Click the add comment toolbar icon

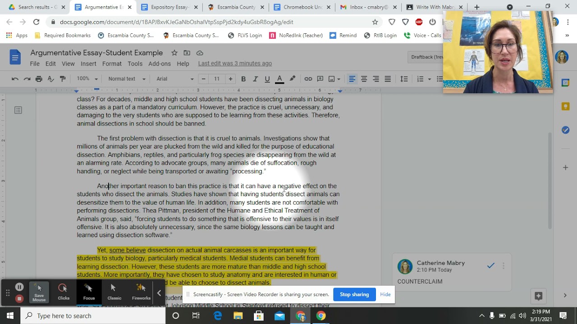pos(320,79)
